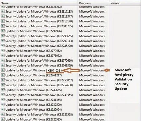This screenshot has height=121, width=141.
Task: Click the icon beside update KB2790113
Action: pos(3,41)
